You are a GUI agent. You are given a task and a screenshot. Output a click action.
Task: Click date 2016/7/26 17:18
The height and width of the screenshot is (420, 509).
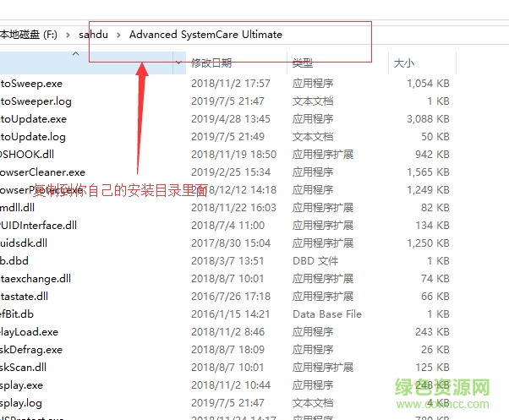pos(231,297)
